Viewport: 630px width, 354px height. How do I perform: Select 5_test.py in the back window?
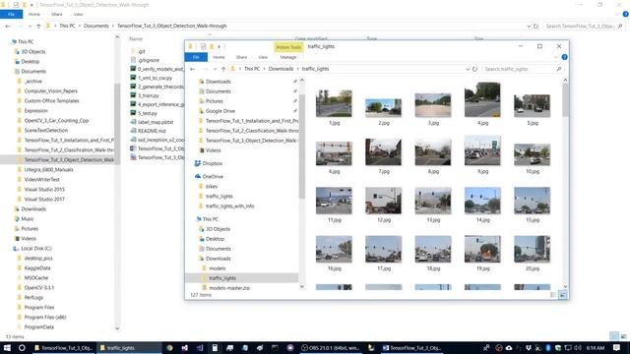147,113
